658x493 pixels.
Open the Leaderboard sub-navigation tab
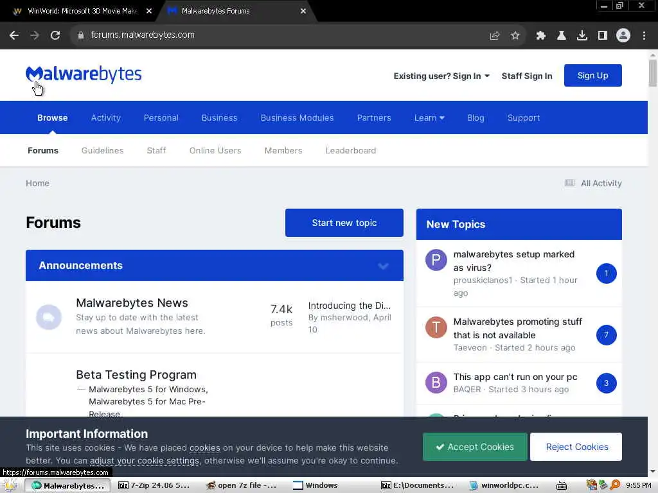click(x=351, y=150)
